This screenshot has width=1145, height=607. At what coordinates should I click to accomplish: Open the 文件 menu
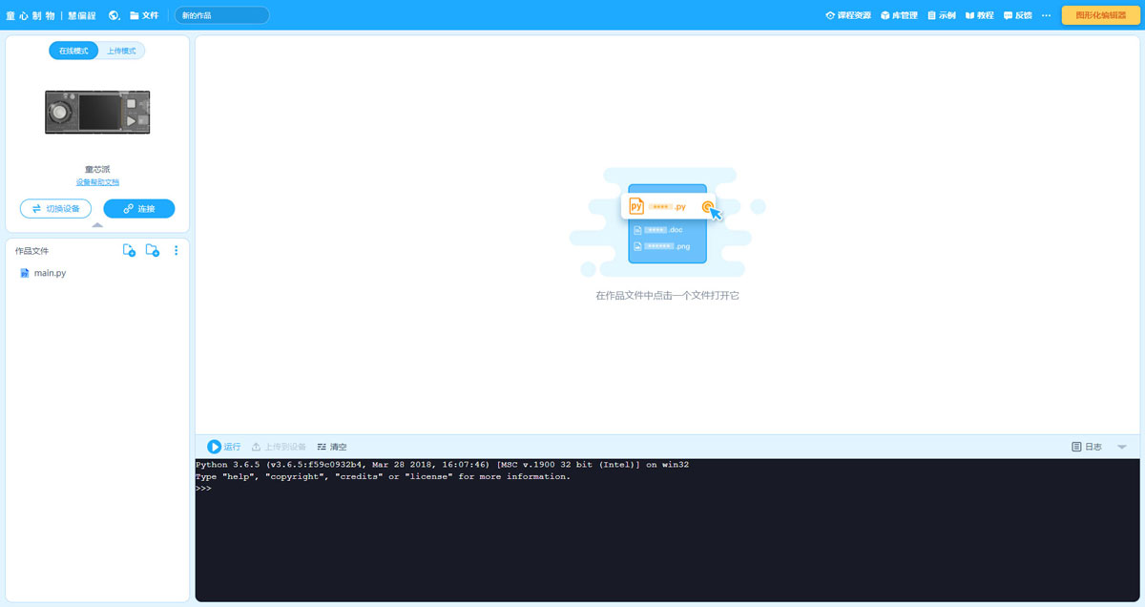point(145,14)
